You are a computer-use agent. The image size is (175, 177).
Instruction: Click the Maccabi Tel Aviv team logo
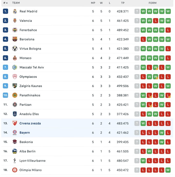pos(15,67)
